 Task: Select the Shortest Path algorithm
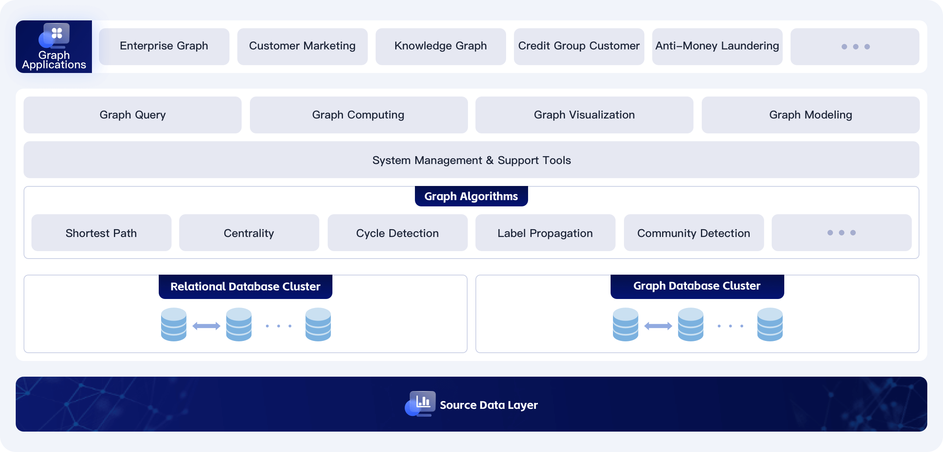coord(101,233)
